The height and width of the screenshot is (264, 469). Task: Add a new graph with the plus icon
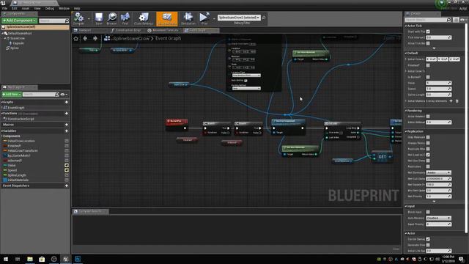[67, 102]
